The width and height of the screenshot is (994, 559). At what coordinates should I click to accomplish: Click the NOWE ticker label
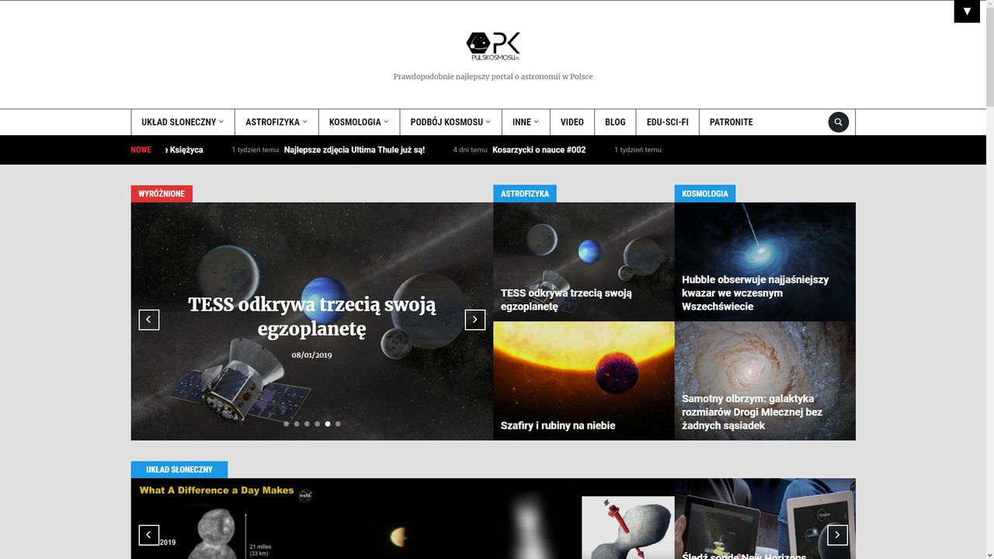tap(141, 150)
